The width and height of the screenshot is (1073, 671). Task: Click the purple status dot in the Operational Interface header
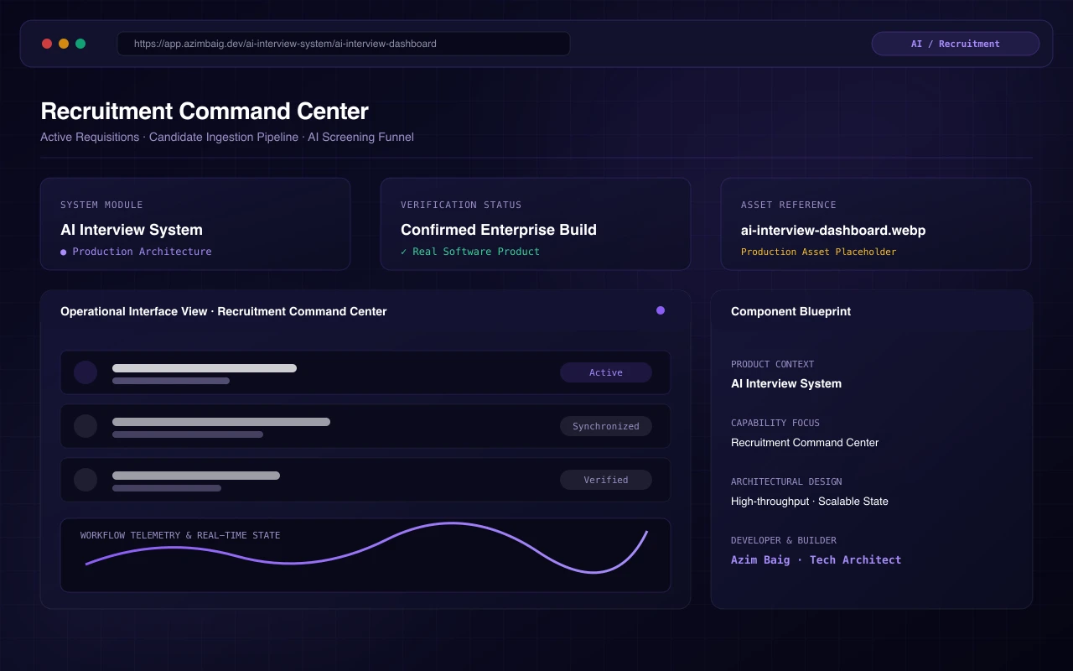coord(661,310)
